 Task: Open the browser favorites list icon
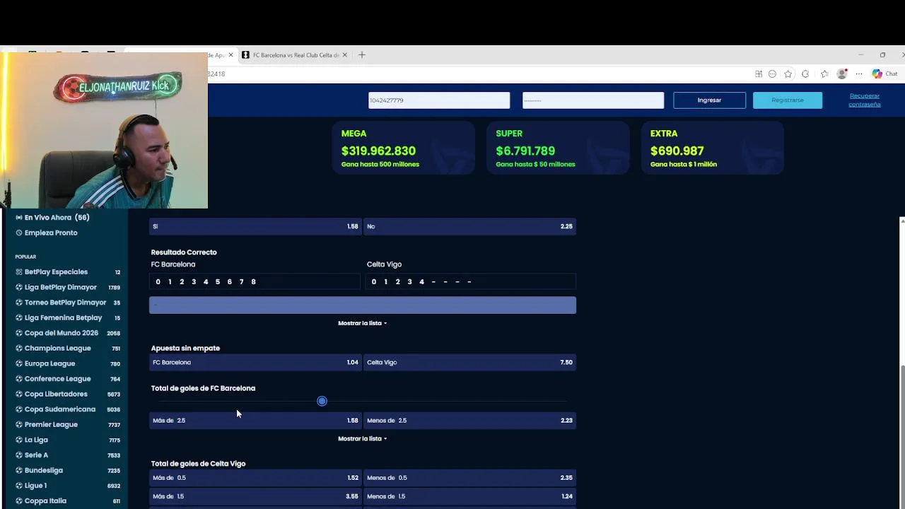[x=824, y=74]
